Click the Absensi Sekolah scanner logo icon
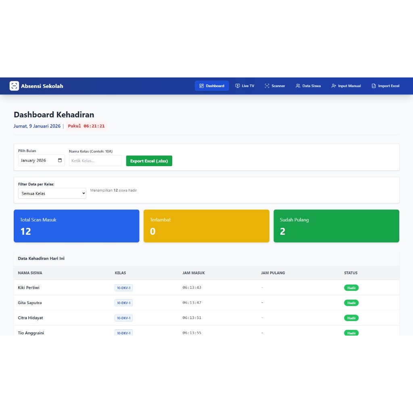Screen dimensions: 413x413 pos(14,86)
